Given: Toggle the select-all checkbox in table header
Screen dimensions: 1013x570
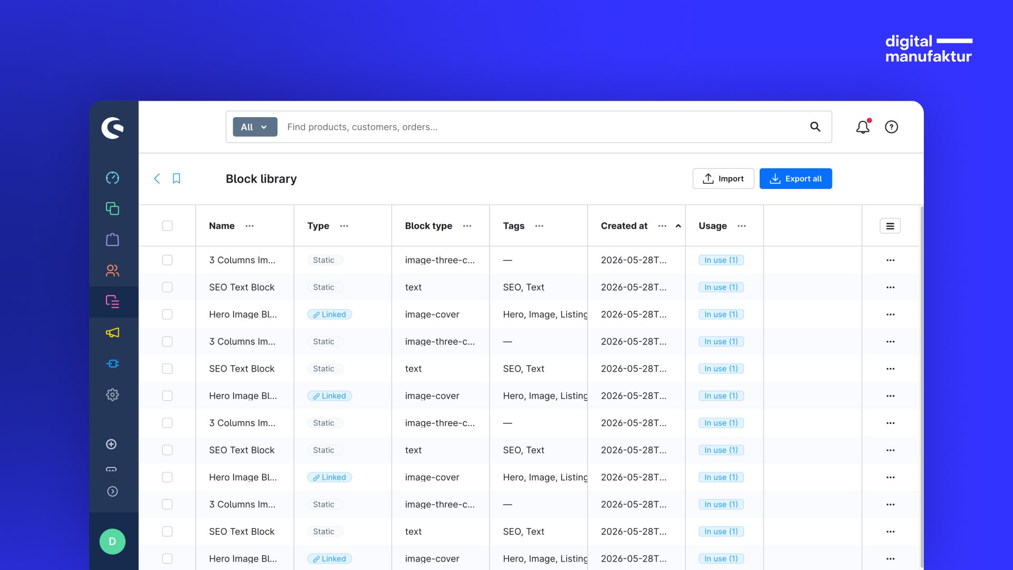Looking at the screenshot, I should tap(167, 226).
